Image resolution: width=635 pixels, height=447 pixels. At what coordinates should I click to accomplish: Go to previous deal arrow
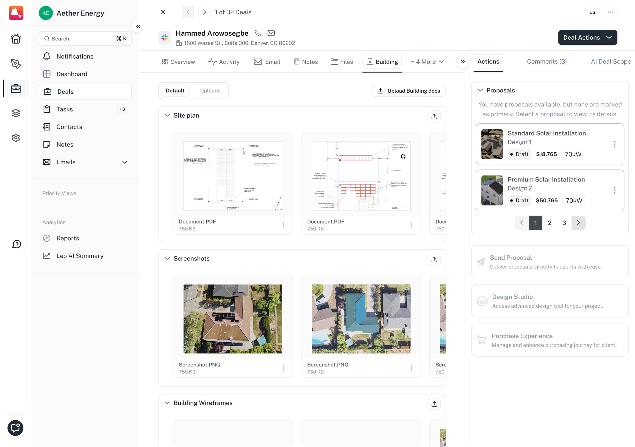point(188,12)
